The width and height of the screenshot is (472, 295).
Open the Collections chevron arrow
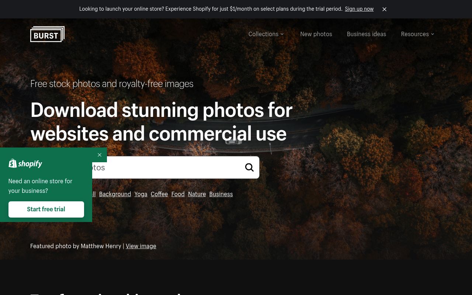click(282, 34)
